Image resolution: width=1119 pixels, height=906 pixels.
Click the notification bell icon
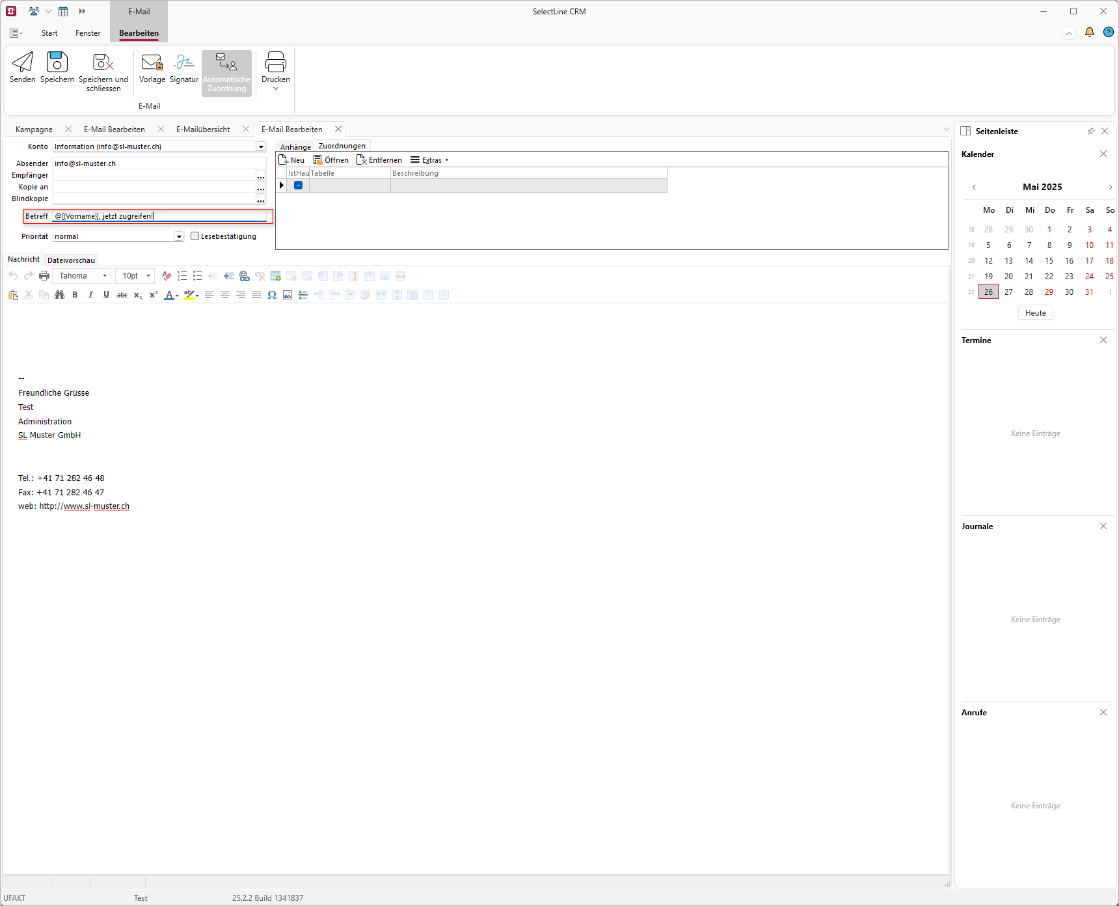click(x=1089, y=33)
